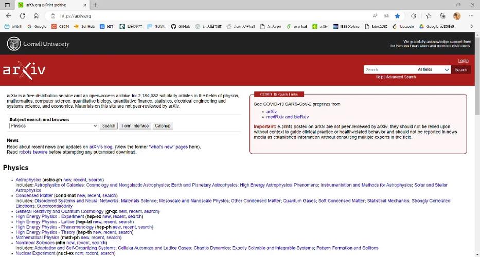Open the tab actions menu icon

[x=8, y=5]
